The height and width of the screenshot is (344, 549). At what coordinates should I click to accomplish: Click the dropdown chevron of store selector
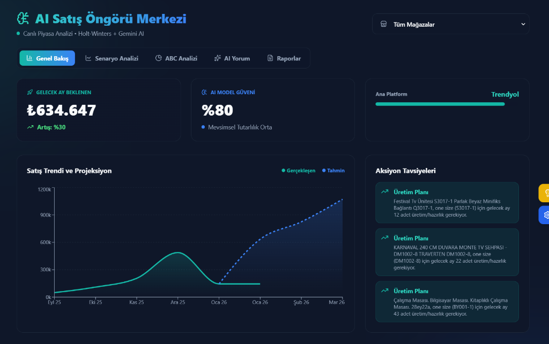(x=523, y=24)
